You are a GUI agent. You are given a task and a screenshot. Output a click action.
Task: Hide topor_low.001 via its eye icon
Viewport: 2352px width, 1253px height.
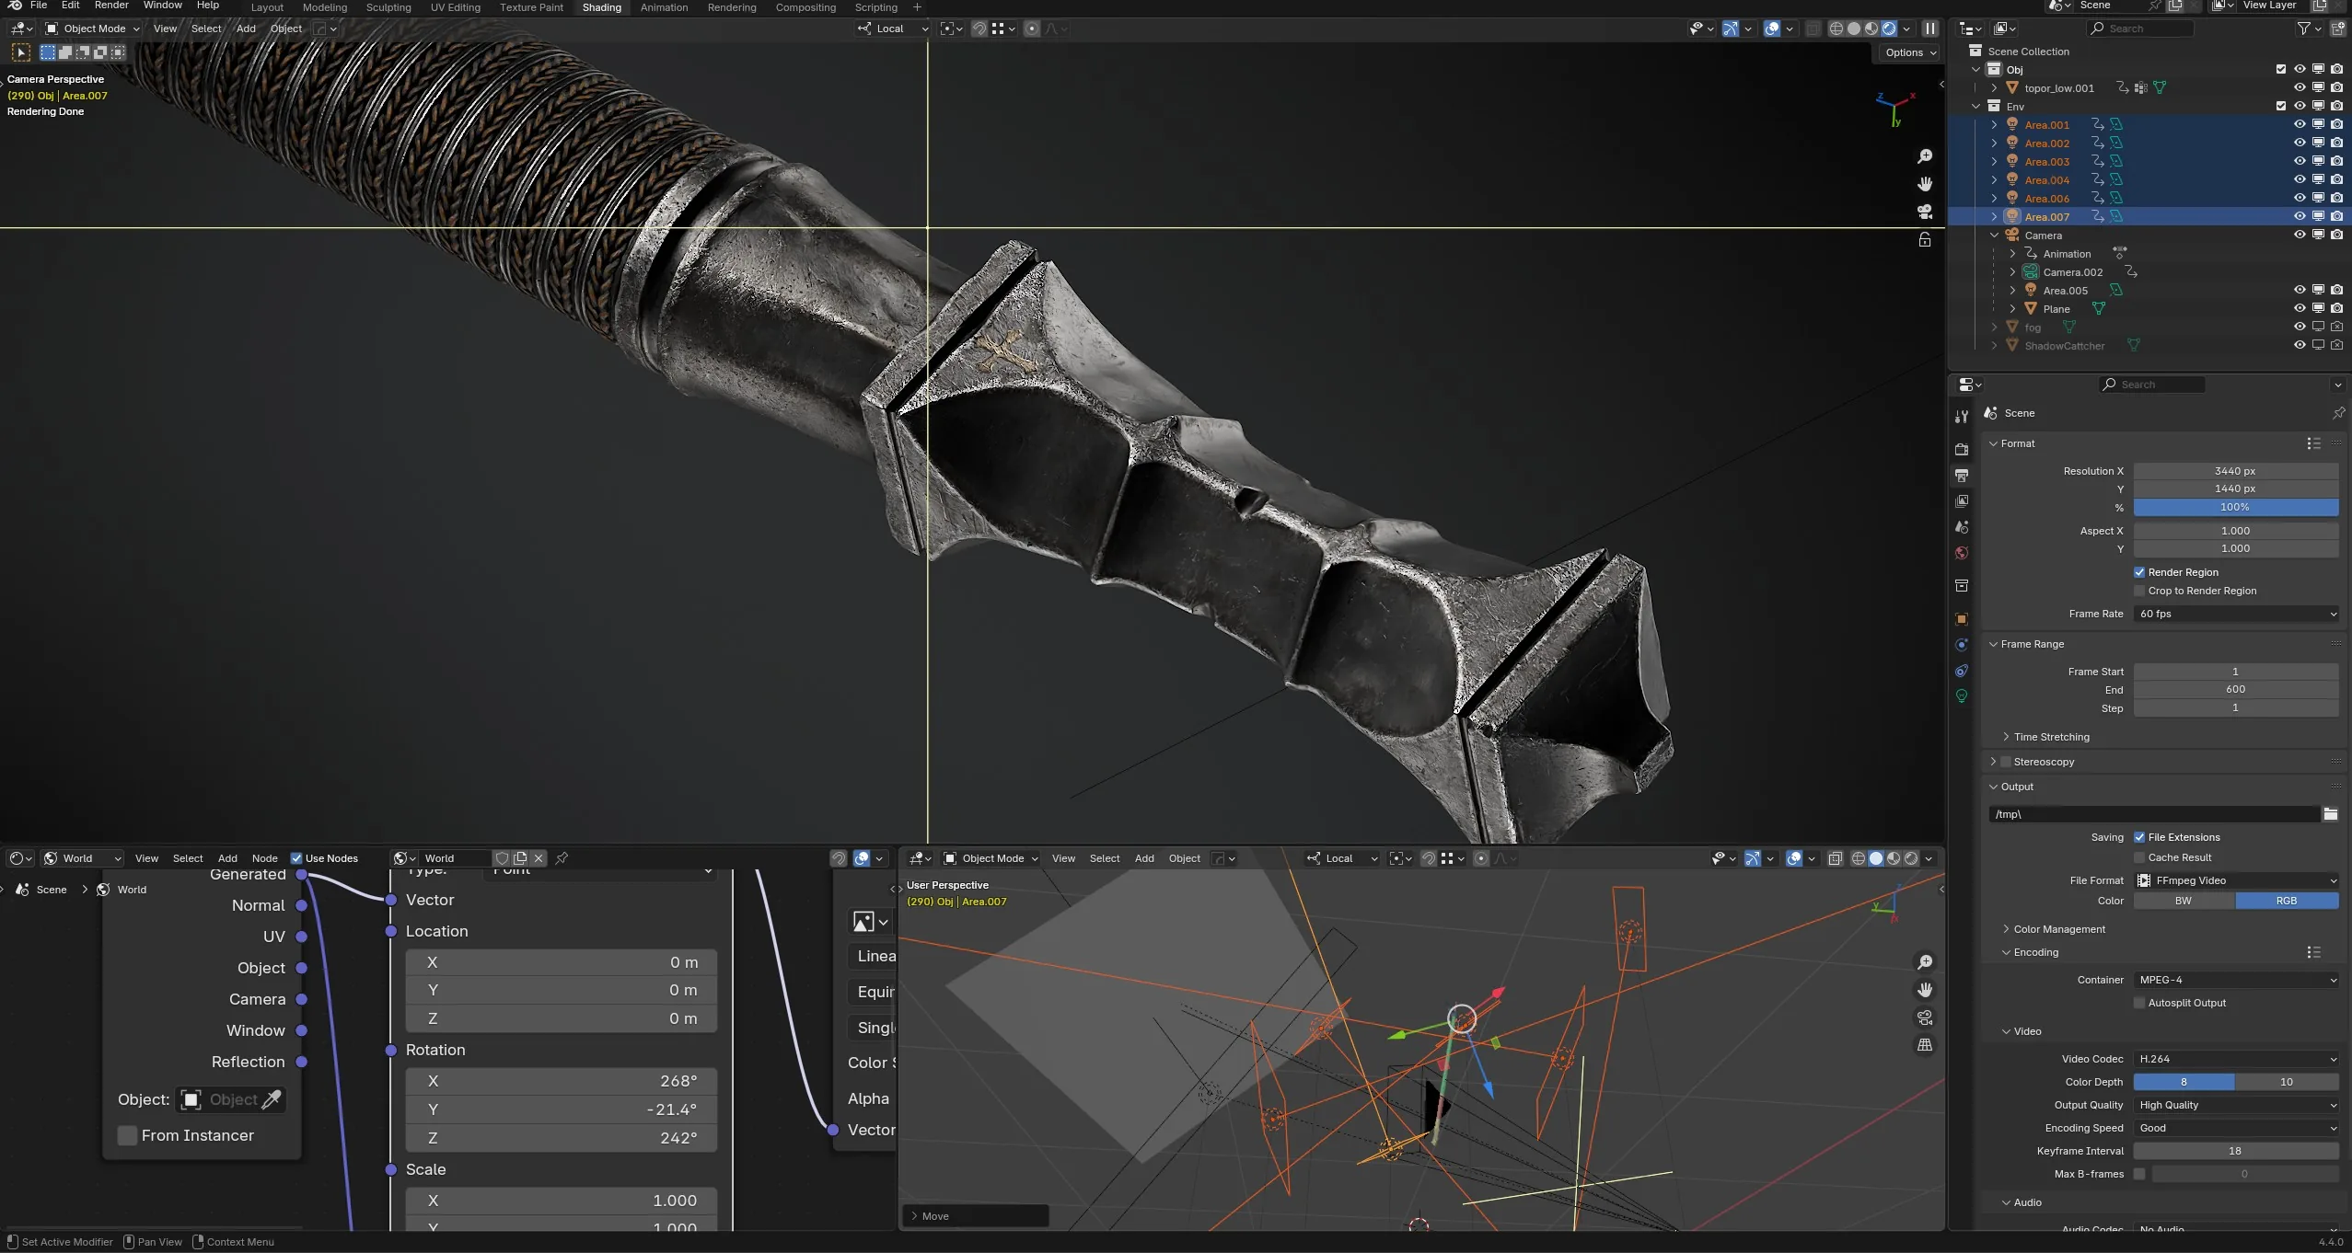point(2300,87)
